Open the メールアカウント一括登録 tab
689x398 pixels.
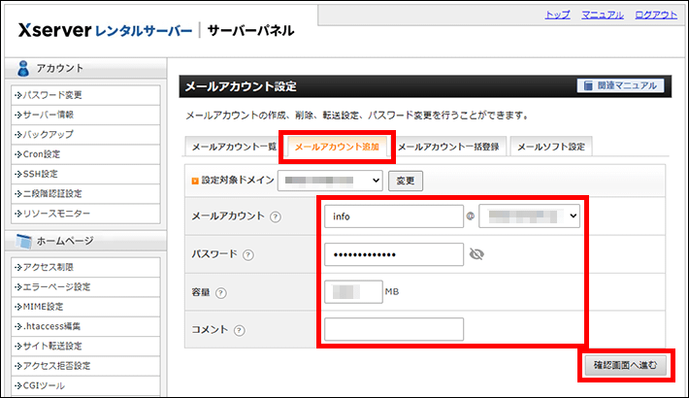coord(448,147)
